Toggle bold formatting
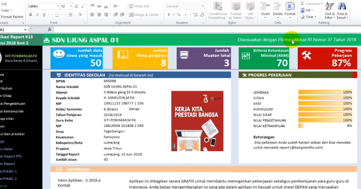 (30, 14)
